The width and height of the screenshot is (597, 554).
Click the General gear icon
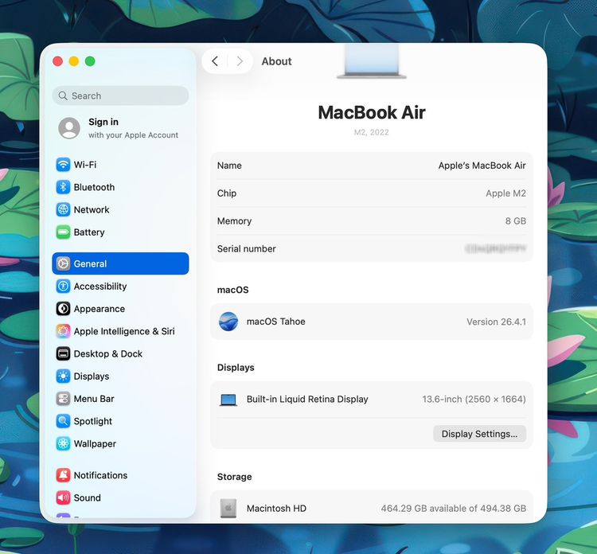click(63, 263)
